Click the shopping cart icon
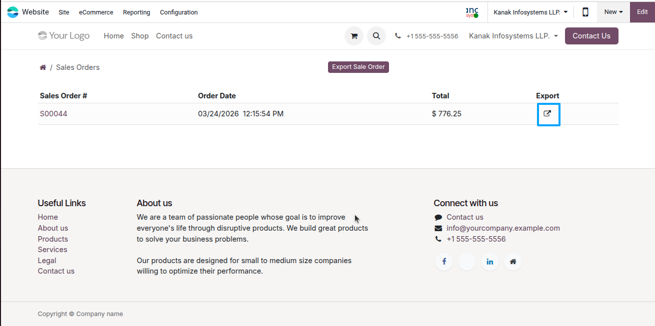 coord(354,36)
